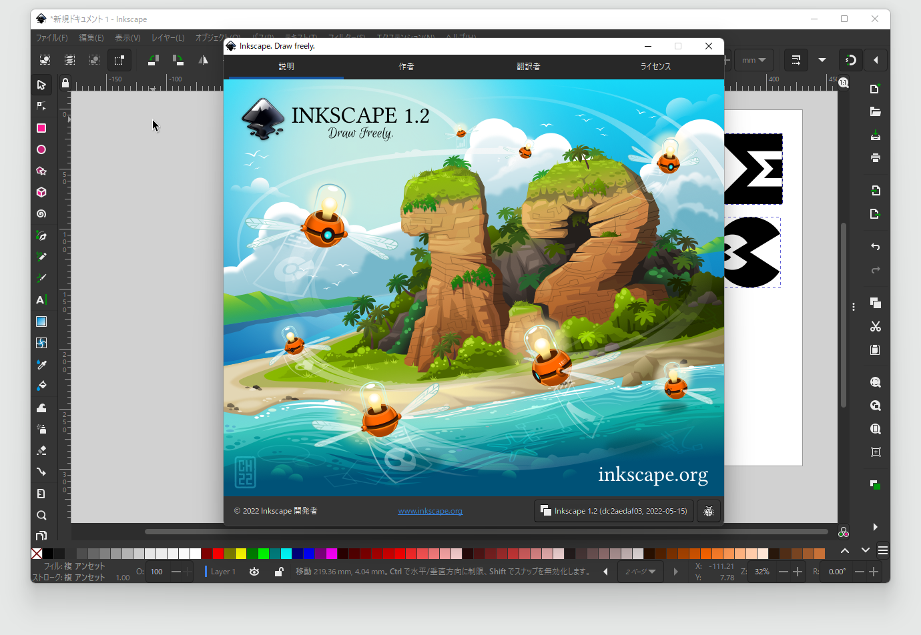This screenshot has height=635, width=921.
Task: Open the 2ページ page selector dropdown
Action: tap(640, 572)
